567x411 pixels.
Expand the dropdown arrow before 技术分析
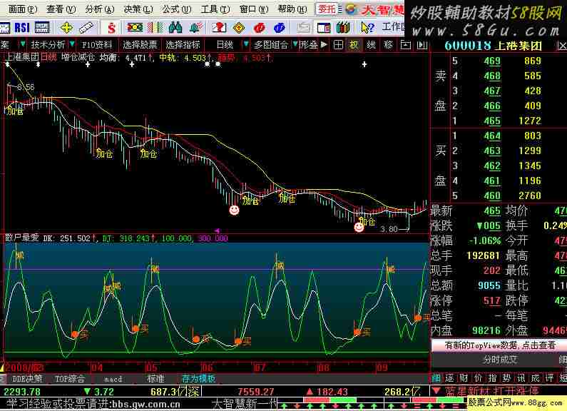[23, 44]
